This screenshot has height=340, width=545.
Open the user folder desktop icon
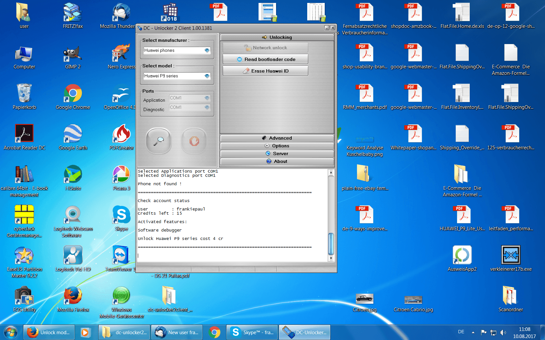(x=24, y=16)
